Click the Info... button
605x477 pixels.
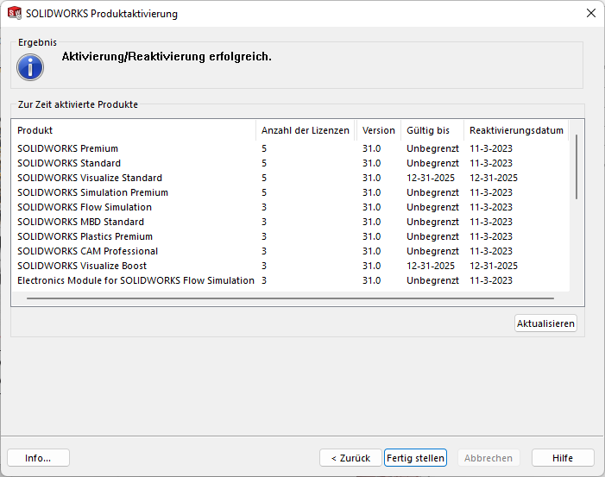pyautogui.click(x=38, y=458)
